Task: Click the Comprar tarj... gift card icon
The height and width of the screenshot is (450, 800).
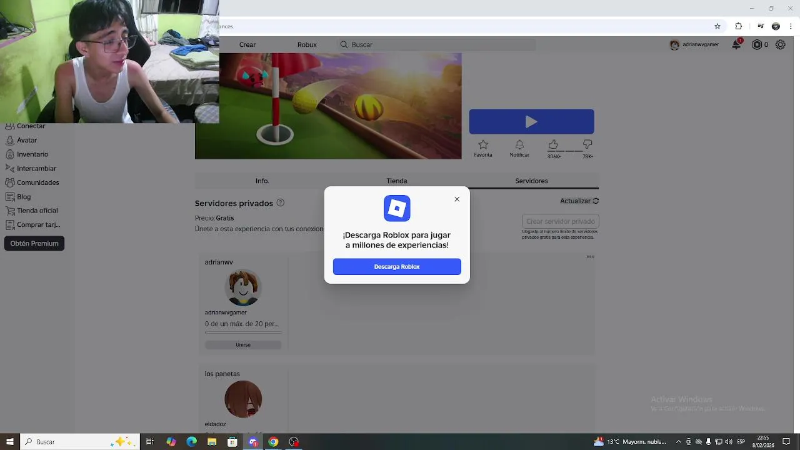Action: [10, 225]
